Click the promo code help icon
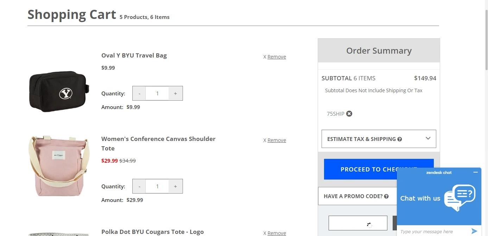The height and width of the screenshot is (236, 488). [x=386, y=196]
